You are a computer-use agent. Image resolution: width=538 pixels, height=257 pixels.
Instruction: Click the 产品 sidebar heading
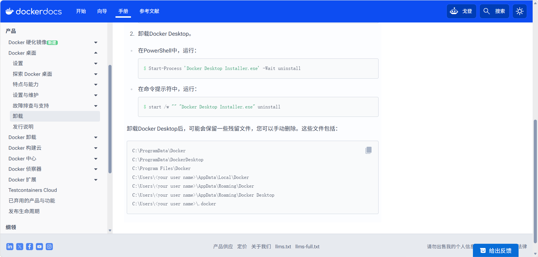pos(11,31)
